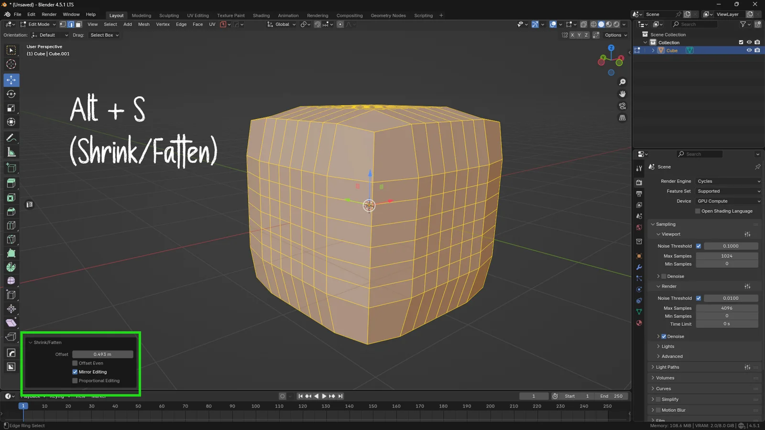The image size is (765, 430).
Task: Open the Mesh menu
Action: click(144, 24)
